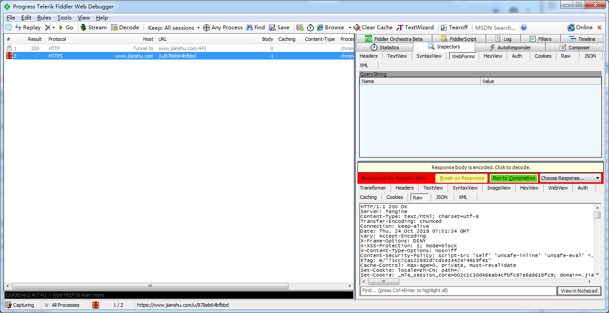This screenshot has height=313, width=609.
Task: Click the breakpoint icon in status bar
Action: pyautogui.click(x=96, y=305)
